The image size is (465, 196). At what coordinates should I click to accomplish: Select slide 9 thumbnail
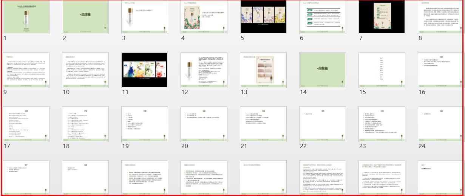point(26,70)
